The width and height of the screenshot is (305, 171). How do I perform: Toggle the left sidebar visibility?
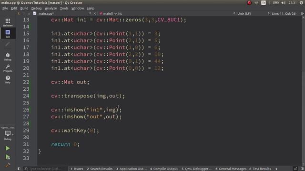click(19, 169)
